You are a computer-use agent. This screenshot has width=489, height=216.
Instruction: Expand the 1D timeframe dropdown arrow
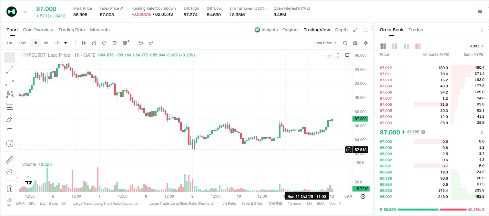[66, 43]
